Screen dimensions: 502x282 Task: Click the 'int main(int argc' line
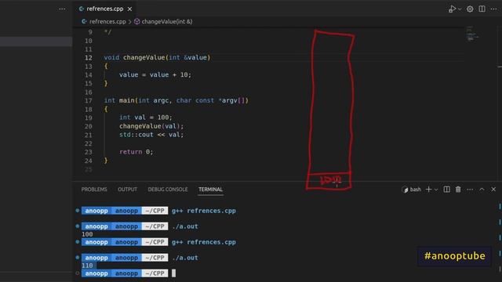click(x=176, y=100)
